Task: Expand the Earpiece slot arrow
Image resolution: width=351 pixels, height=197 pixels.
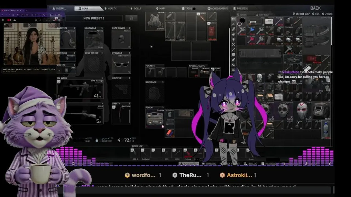Action: tap(74, 28)
